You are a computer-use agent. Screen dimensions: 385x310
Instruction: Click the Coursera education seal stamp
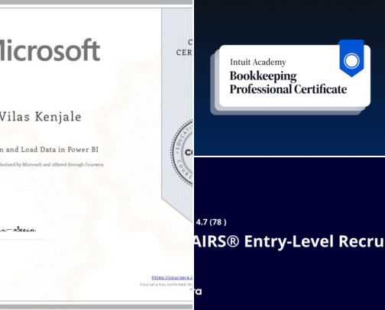point(182,152)
